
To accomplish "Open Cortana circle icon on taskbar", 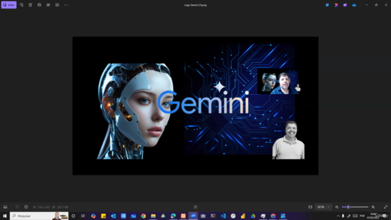I will [73, 216].
